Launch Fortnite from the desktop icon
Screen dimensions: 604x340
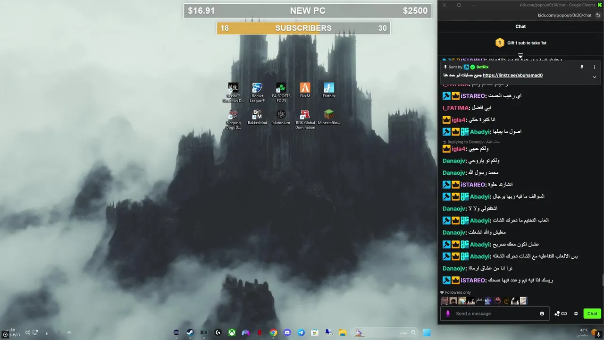coord(329,90)
